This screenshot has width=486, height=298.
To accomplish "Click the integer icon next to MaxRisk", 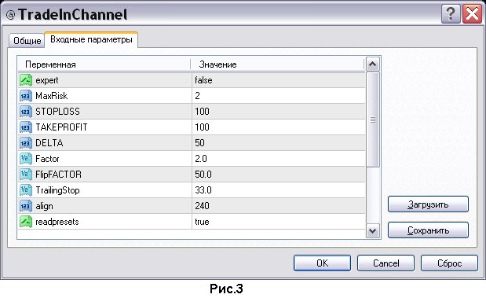I will click(26, 96).
